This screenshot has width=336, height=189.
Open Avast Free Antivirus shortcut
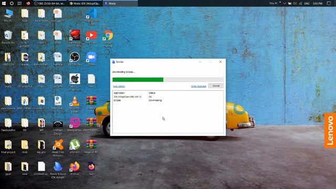(58, 148)
